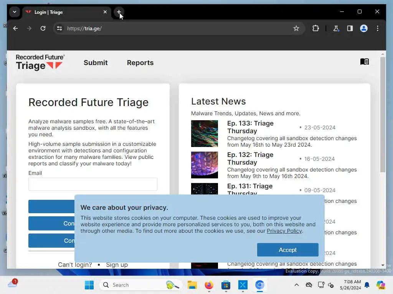Open File Explorer from taskbar
Screen dimensions: 393x294
(x=192, y=285)
